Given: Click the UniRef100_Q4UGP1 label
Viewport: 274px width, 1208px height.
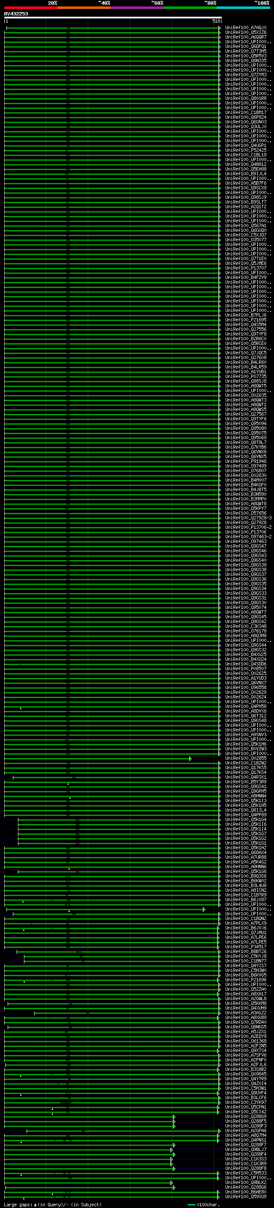Looking at the screenshot, I should [x=246, y=145].
